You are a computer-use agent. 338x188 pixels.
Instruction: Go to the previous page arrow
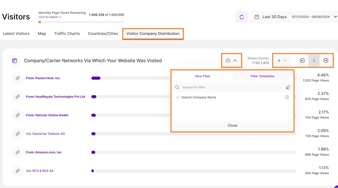[302, 61]
